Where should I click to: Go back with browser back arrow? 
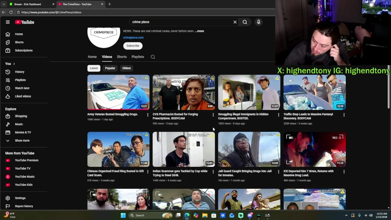(x=4, y=12)
